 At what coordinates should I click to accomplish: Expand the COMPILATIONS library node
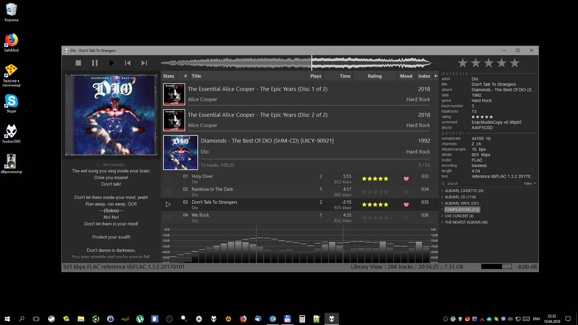(443, 210)
